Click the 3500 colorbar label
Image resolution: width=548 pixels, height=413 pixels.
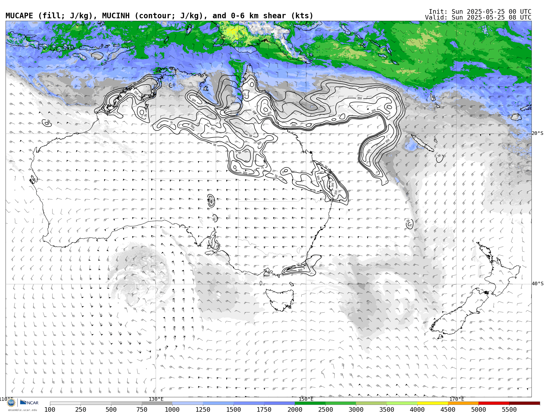click(x=387, y=409)
